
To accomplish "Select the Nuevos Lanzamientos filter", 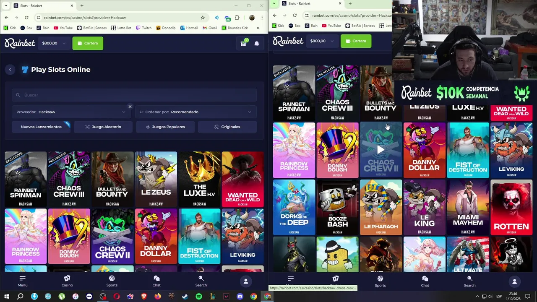I will 41,127.
